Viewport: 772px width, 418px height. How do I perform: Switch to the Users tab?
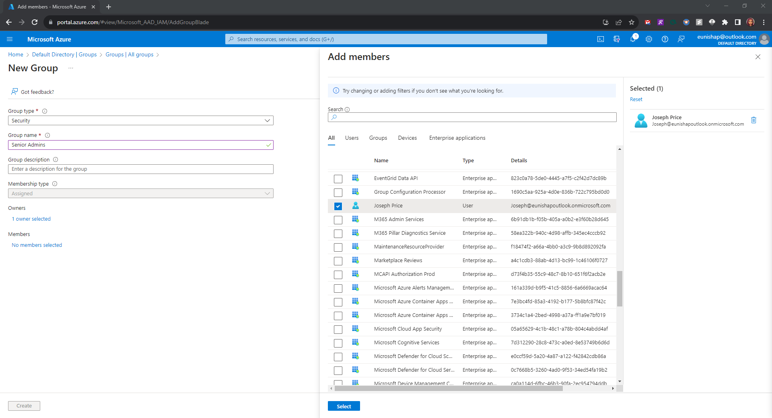pos(352,138)
